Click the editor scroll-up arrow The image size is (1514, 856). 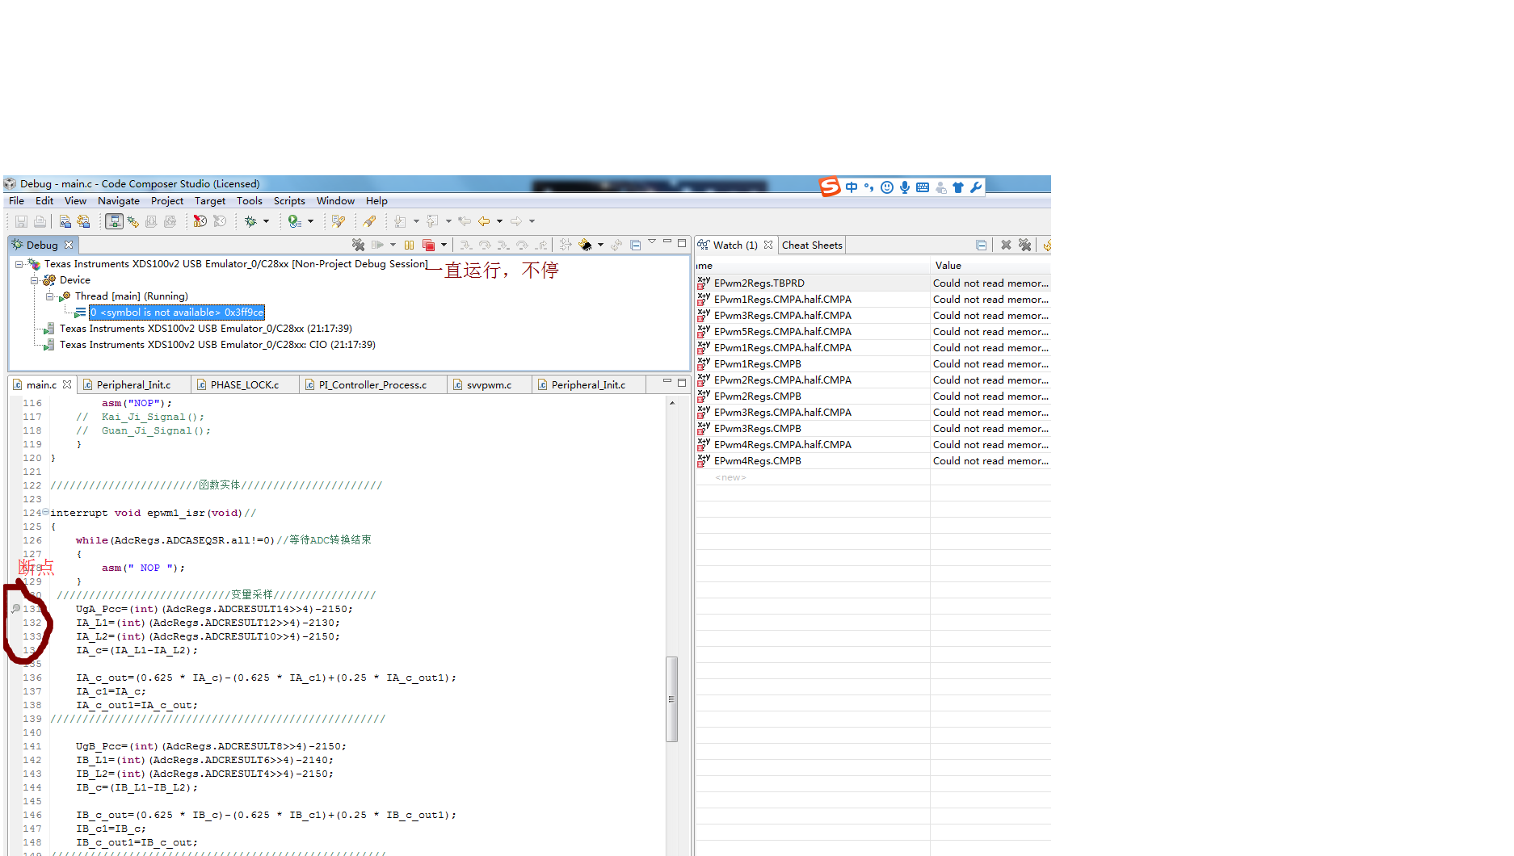click(x=671, y=403)
